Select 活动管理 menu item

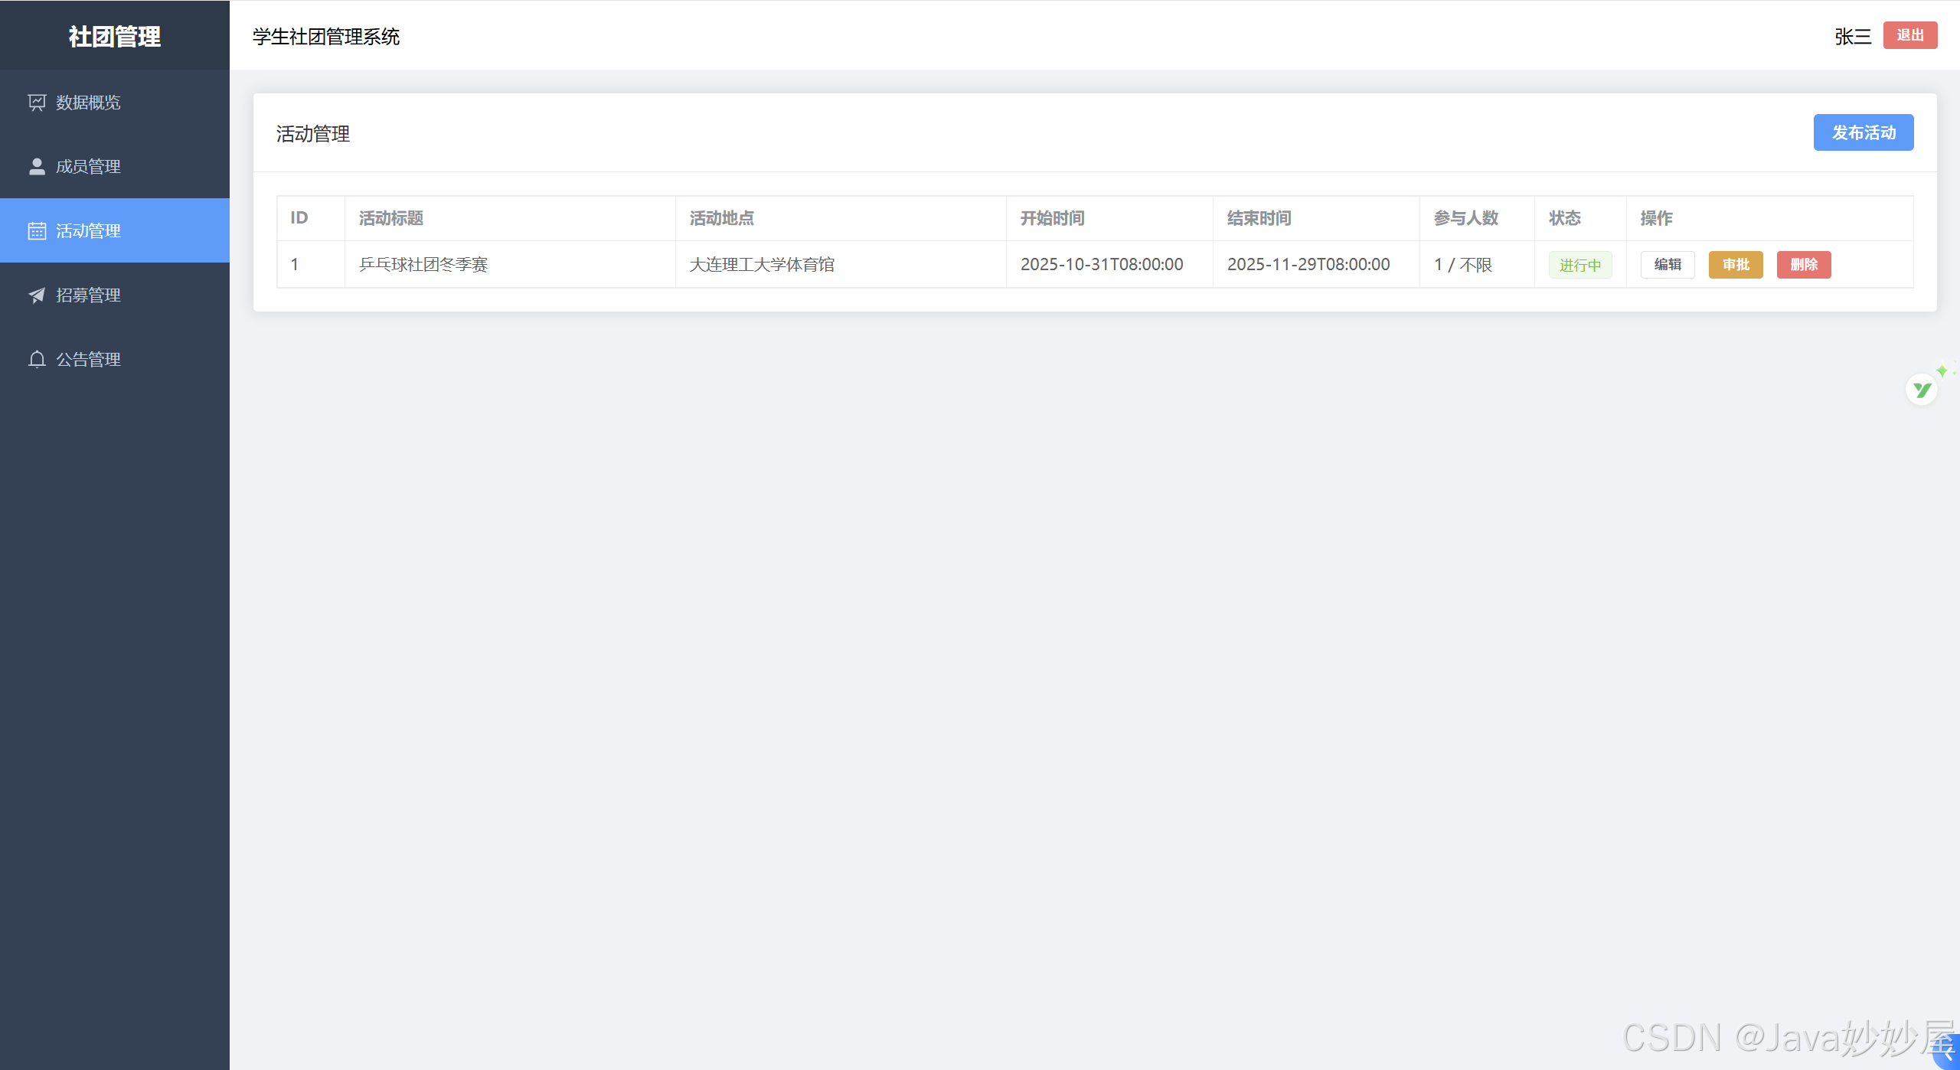pyautogui.click(x=115, y=231)
